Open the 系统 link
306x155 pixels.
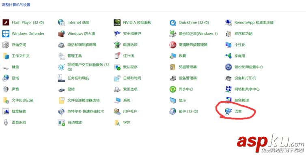127,100
